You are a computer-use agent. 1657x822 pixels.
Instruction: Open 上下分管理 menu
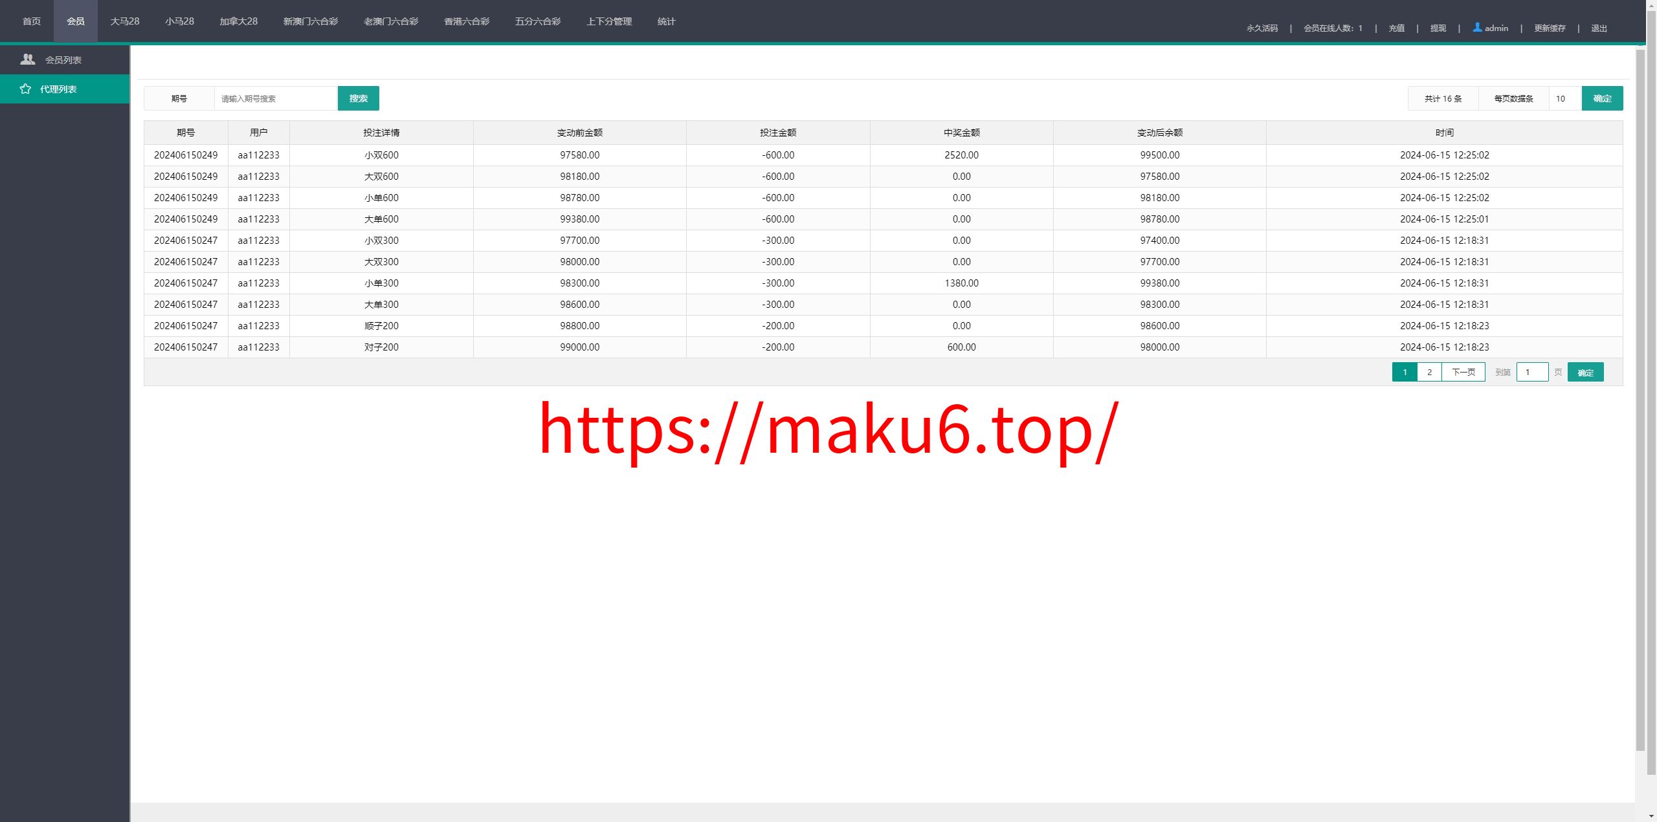(609, 21)
